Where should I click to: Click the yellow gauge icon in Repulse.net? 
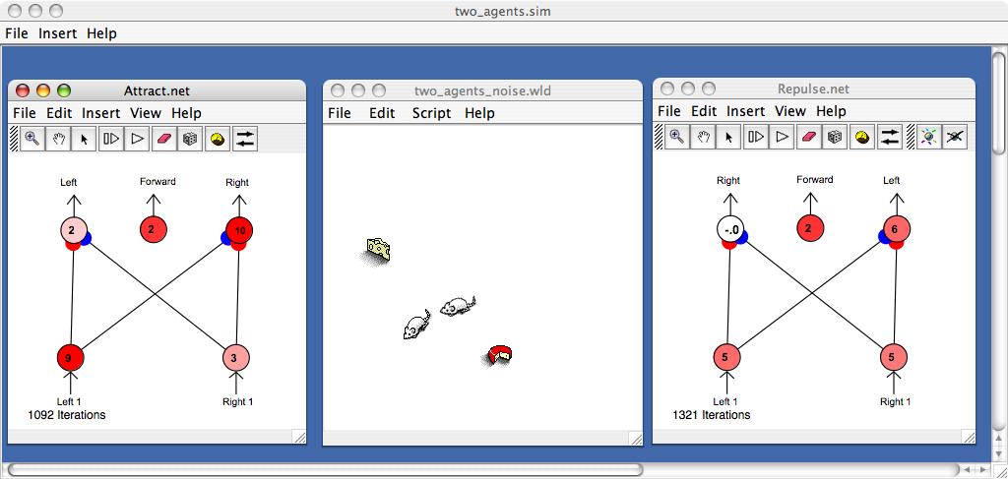[862, 137]
